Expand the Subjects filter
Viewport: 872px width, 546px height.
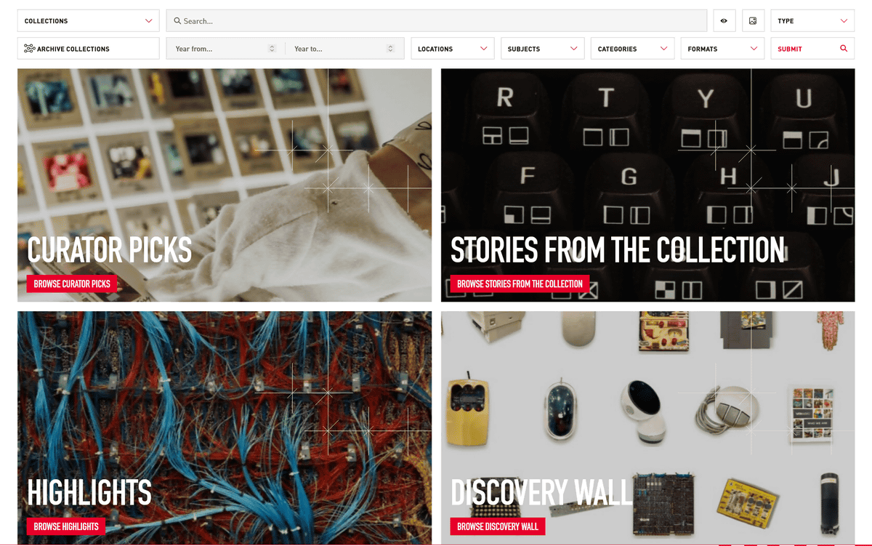543,49
